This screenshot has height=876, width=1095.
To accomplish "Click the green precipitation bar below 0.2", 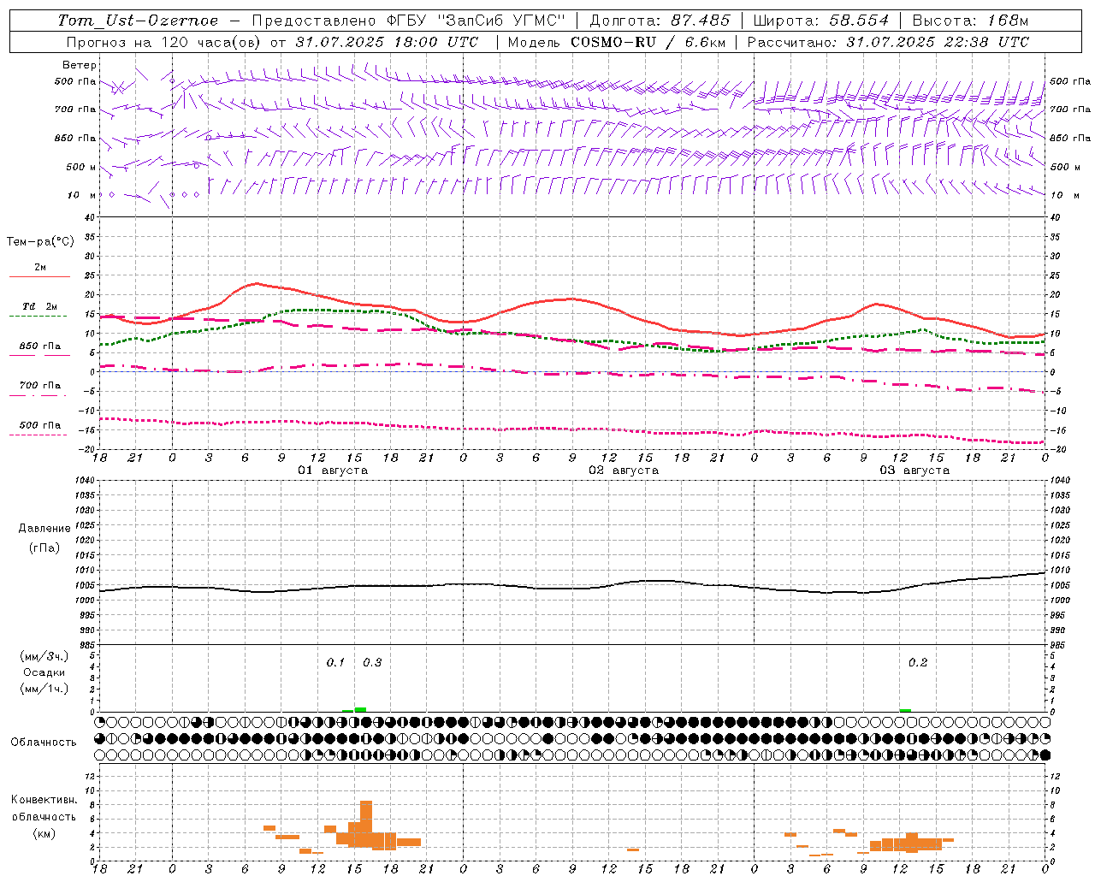I will 905,710.
